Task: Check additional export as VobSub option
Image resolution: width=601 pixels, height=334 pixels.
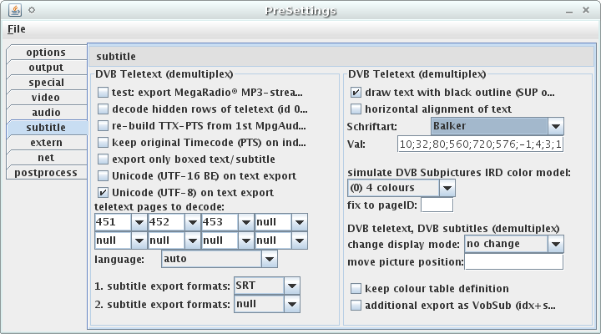Action: click(x=356, y=305)
